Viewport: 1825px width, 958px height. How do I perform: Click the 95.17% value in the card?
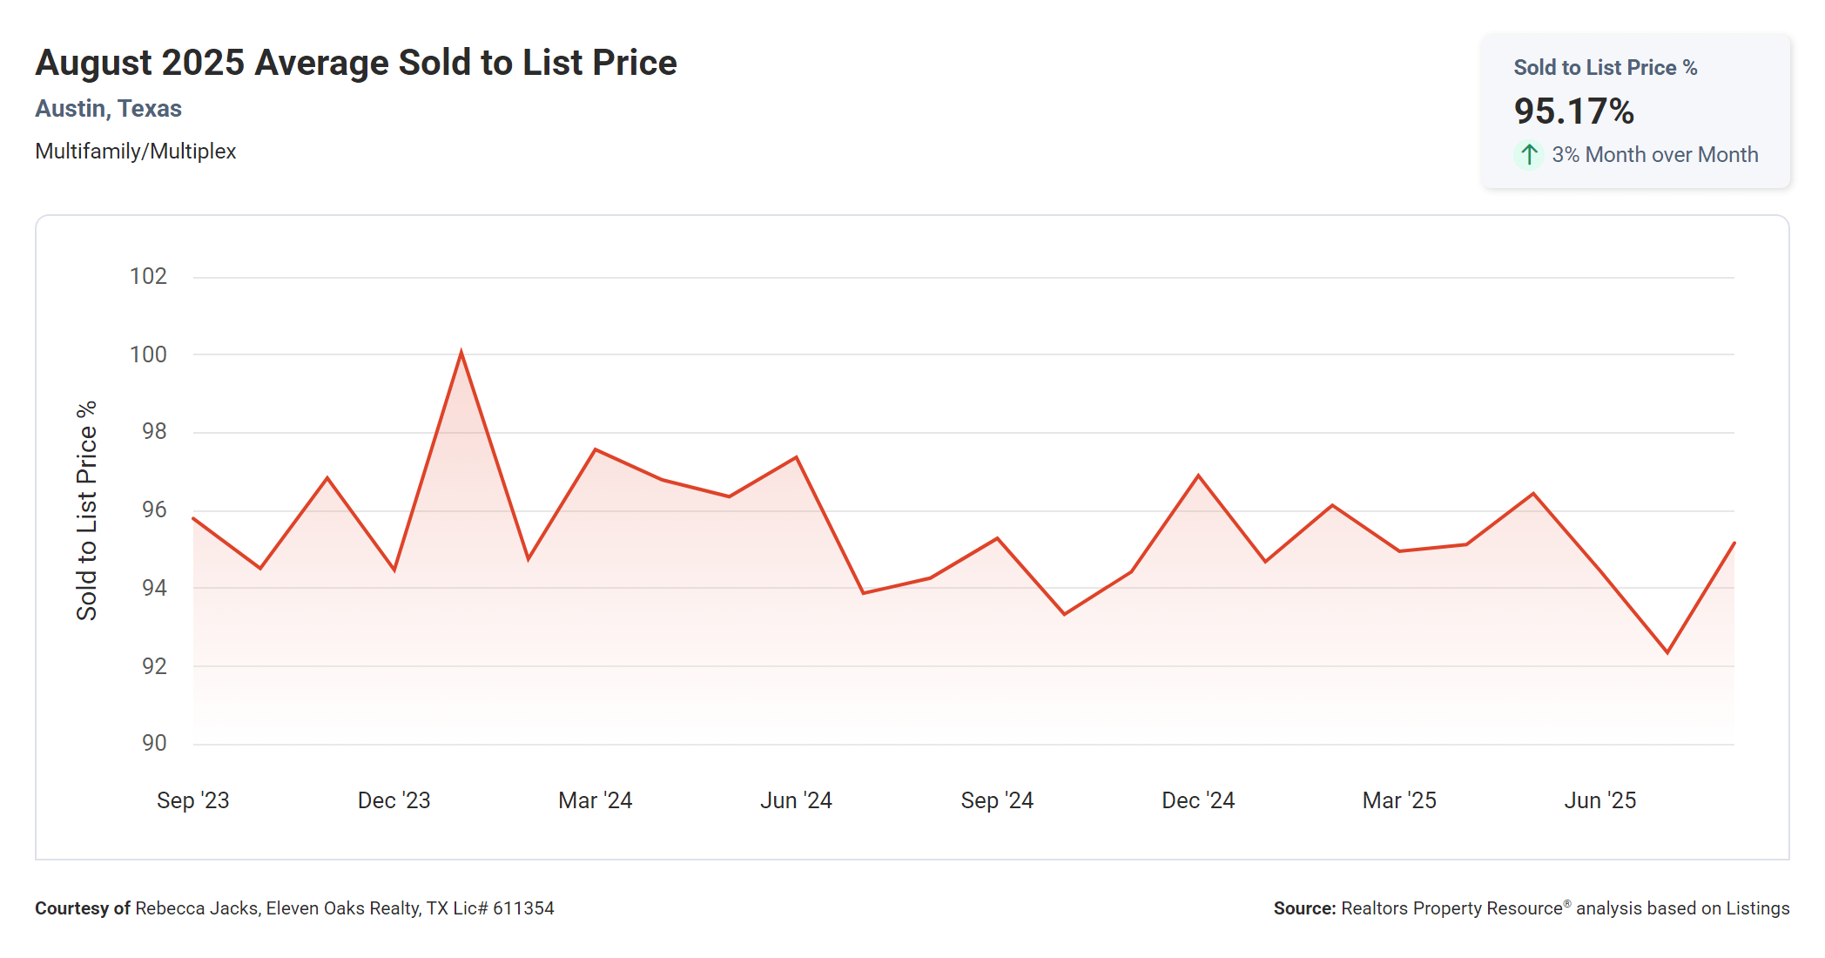(x=1573, y=111)
